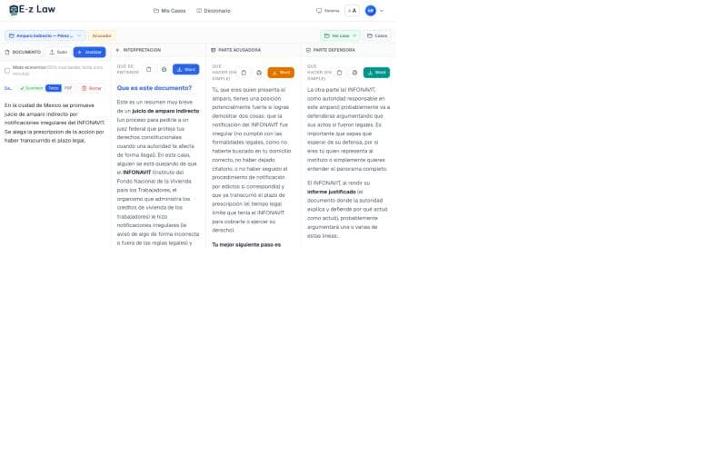The image size is (727, 454).
Task: Click the red Borrar button
Action: coord(92,88)
